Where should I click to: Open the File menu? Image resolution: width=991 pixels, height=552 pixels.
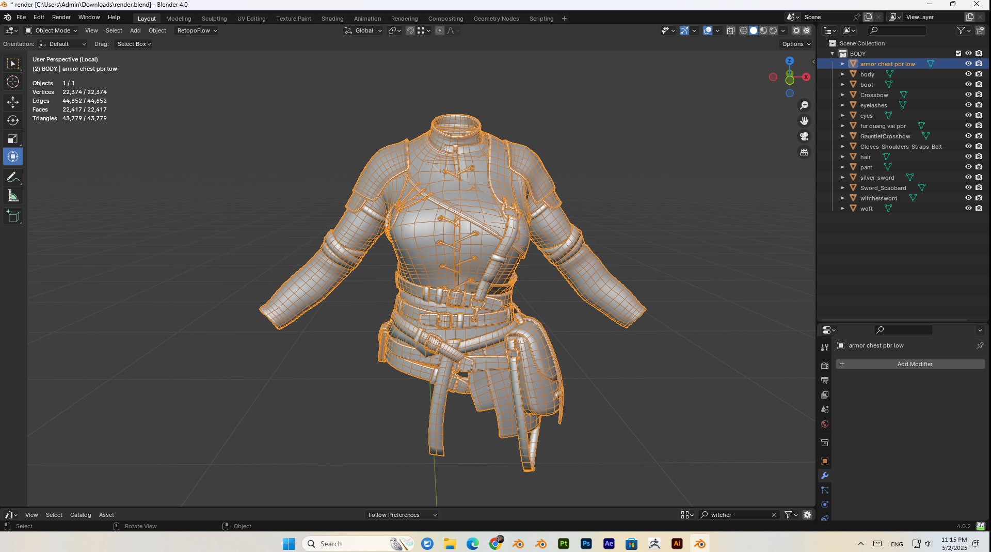click(x=21, y=17)
